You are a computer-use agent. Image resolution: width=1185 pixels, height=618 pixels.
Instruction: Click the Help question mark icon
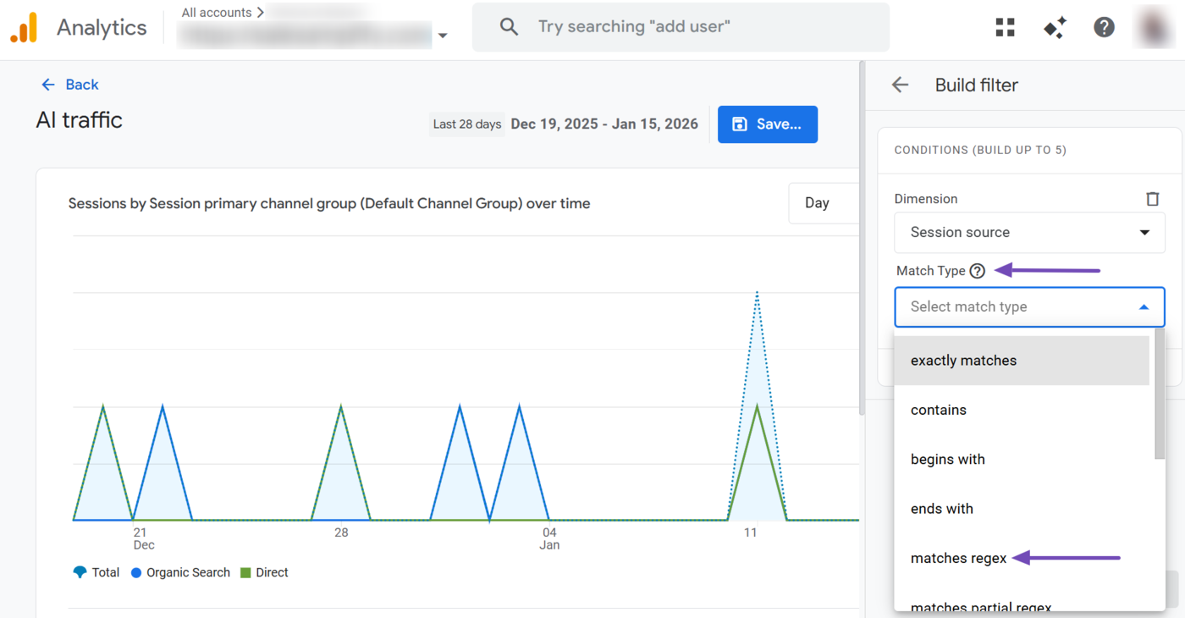click(1104, 27)
